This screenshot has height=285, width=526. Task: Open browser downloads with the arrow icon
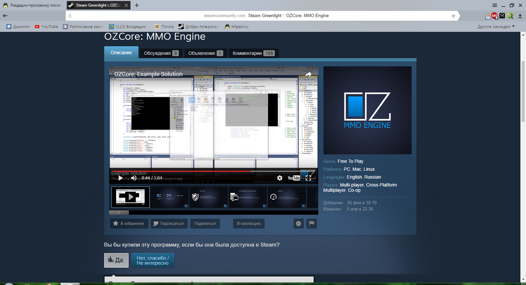coord(520,15)
